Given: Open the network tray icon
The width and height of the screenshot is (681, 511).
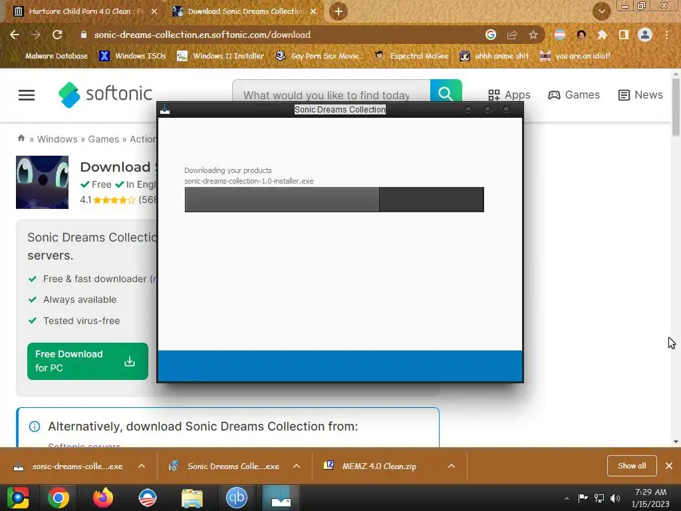Looking at the screenshot, I should (x=599, y=498).
